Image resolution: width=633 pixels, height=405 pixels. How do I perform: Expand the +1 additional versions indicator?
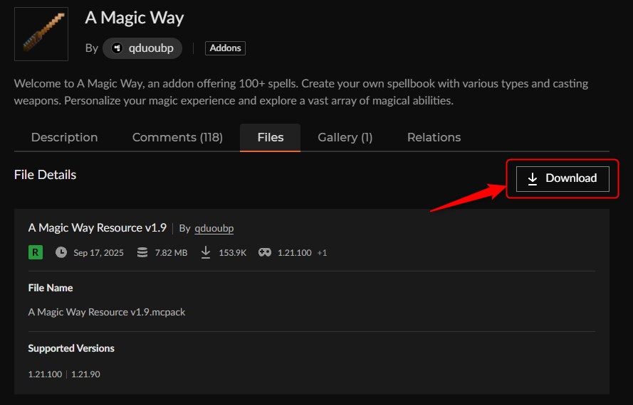click(x=322, y=253)
